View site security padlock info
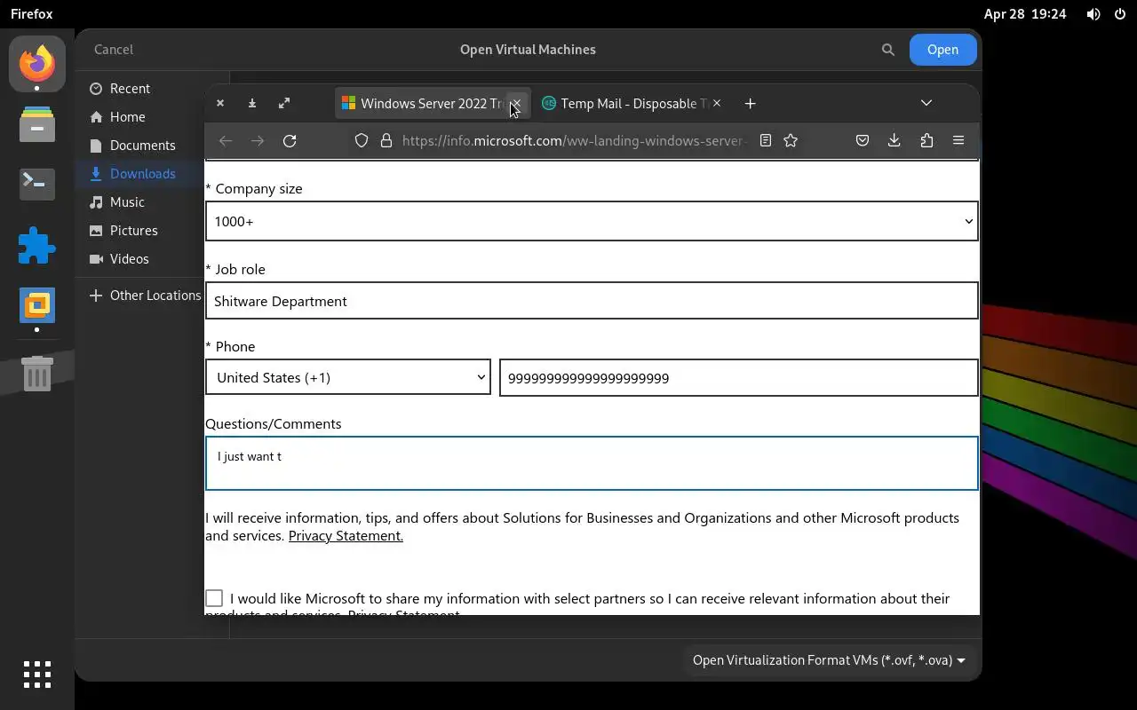Viewport: 1137px width, 710px height. coord(386,140)
